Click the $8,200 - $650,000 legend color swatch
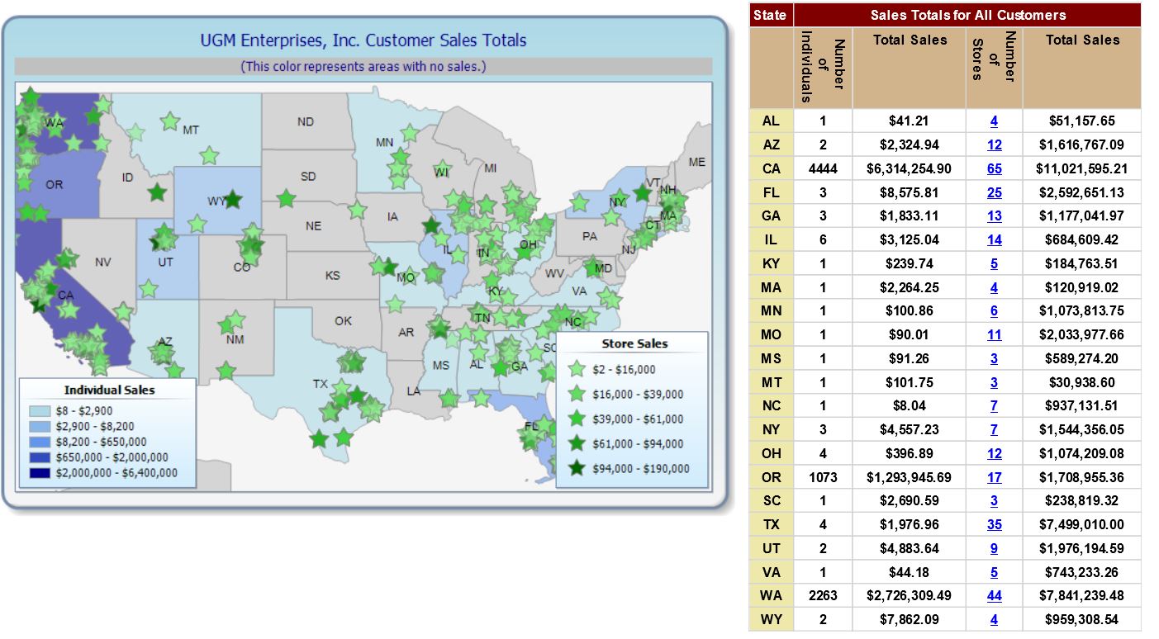This screenshot has height=639, width=1159. (x=39, y=442)
